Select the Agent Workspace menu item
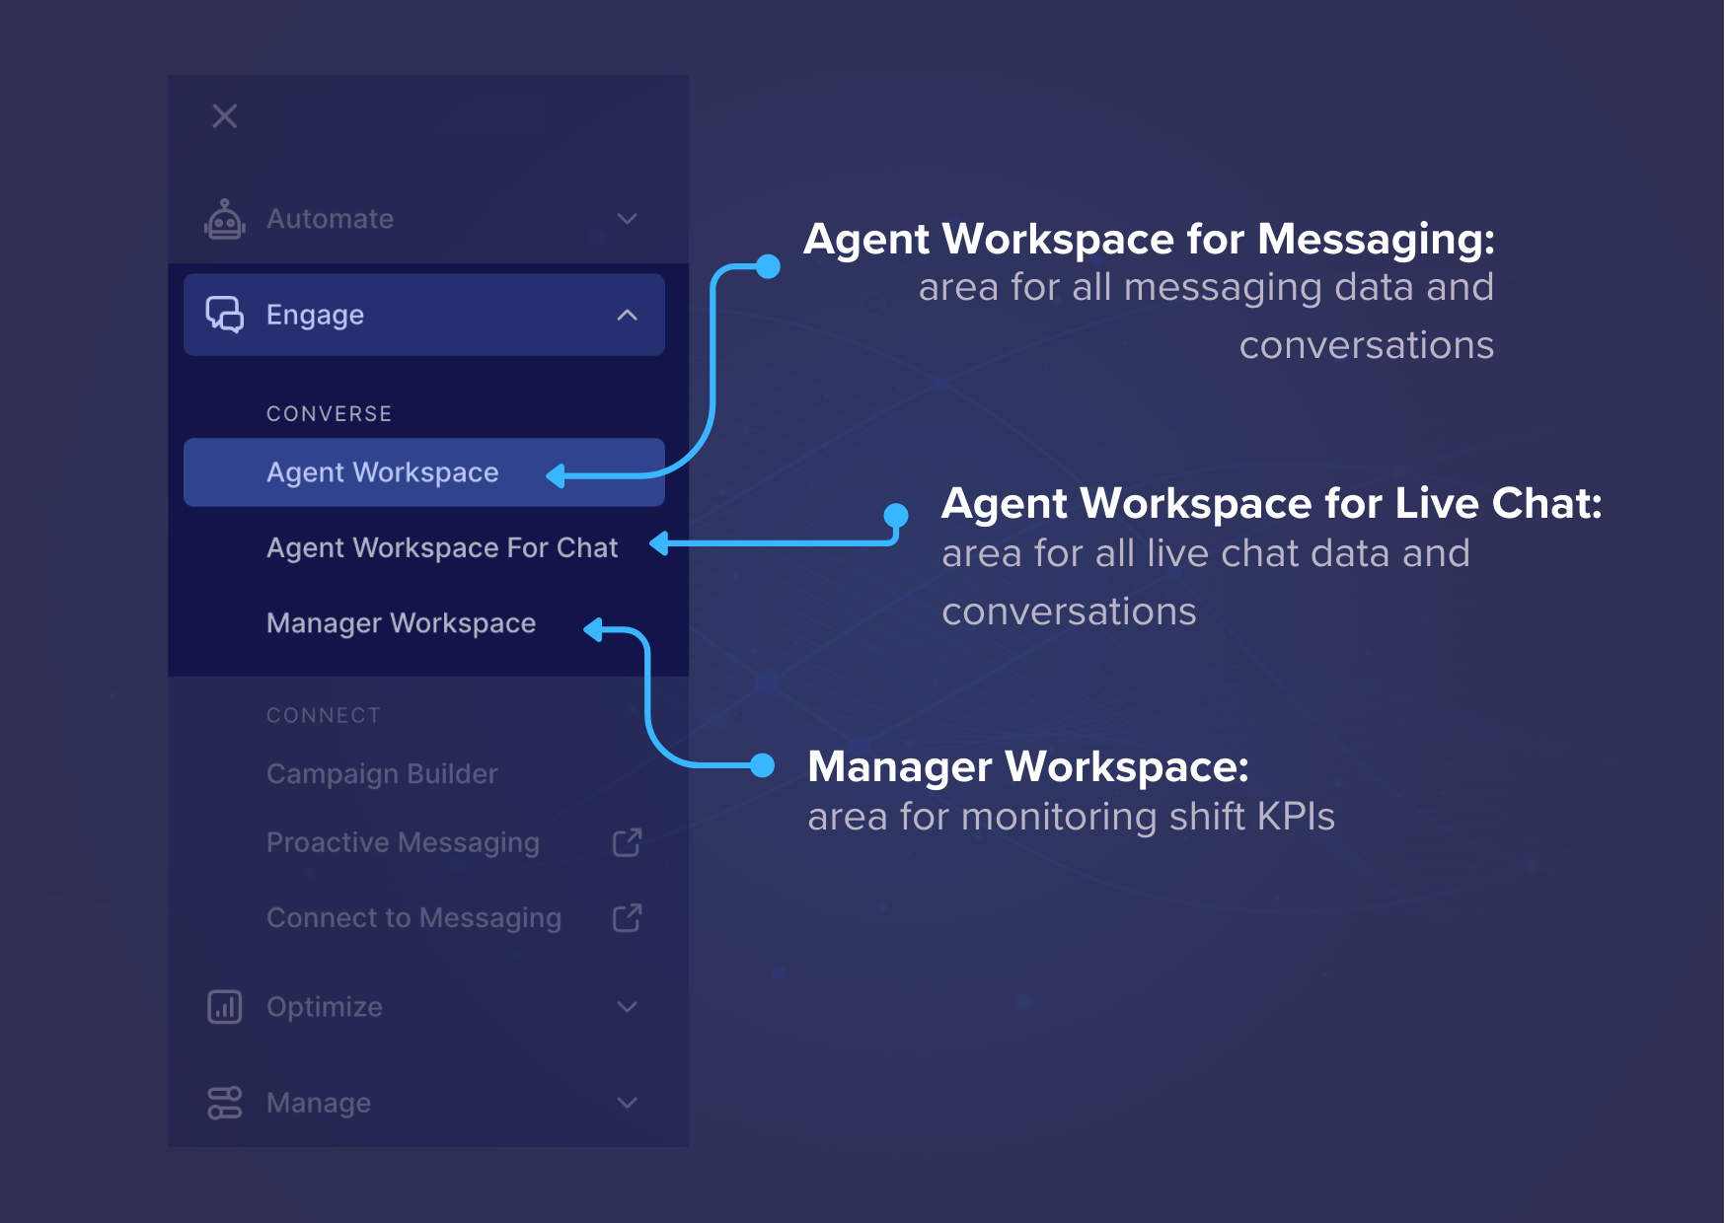 tap(382, 472)
